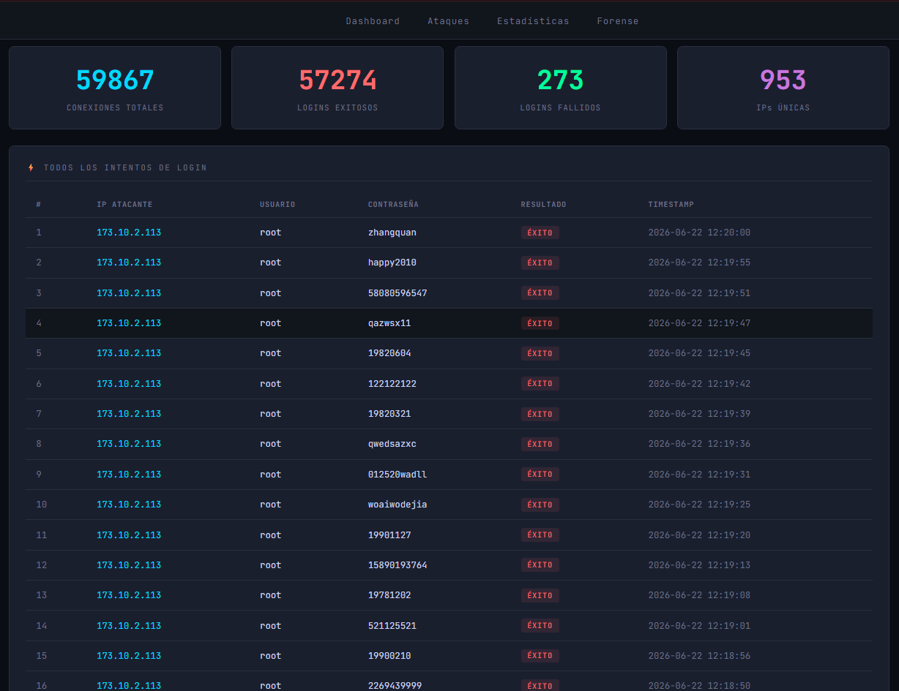Click the Conexiones Totales card showing 59867
The height and width of the screenshot is (691, 899).
115,88
